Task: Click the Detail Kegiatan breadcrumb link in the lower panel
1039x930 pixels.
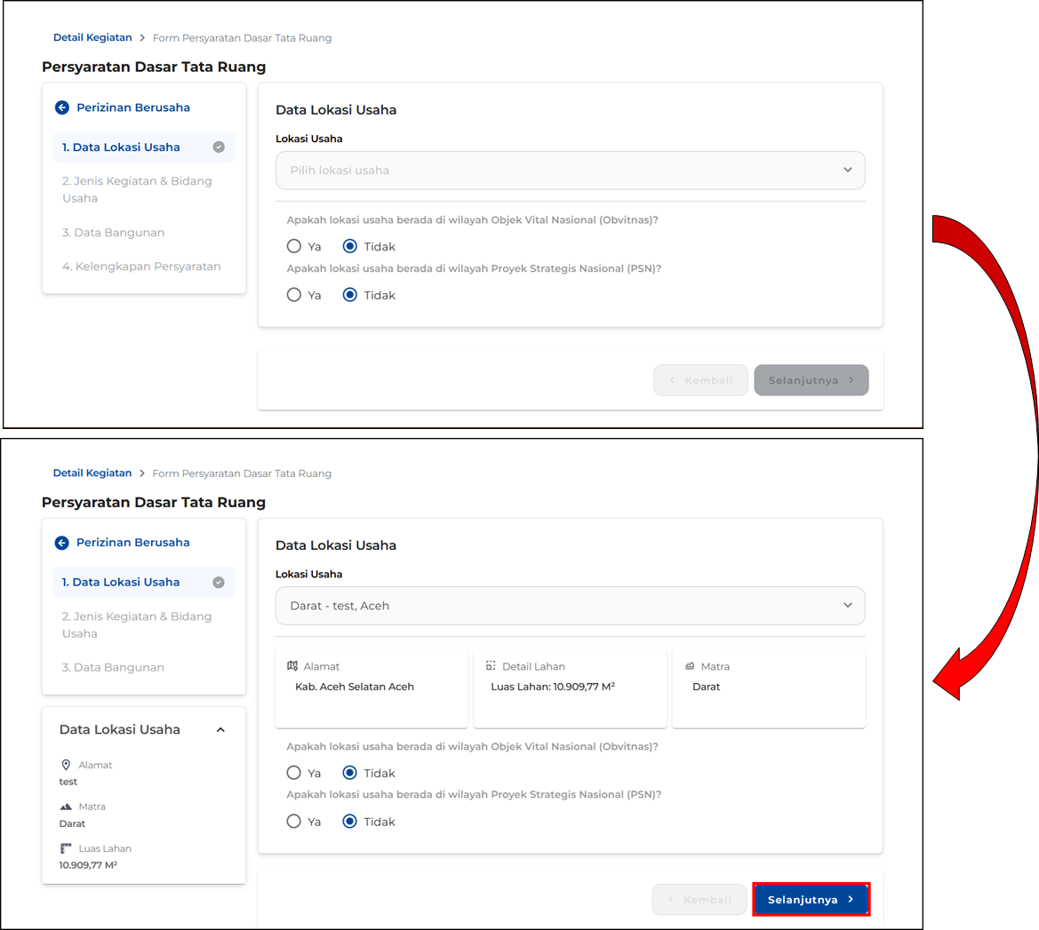Action: pos(92,473)
